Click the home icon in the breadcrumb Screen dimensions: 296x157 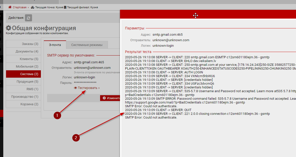pos(10,7)
